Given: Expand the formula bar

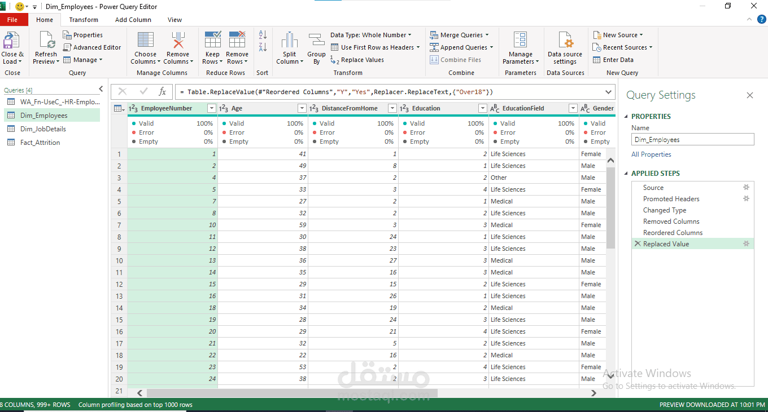Looking at the screenshot, I should (x=608, y=92).
